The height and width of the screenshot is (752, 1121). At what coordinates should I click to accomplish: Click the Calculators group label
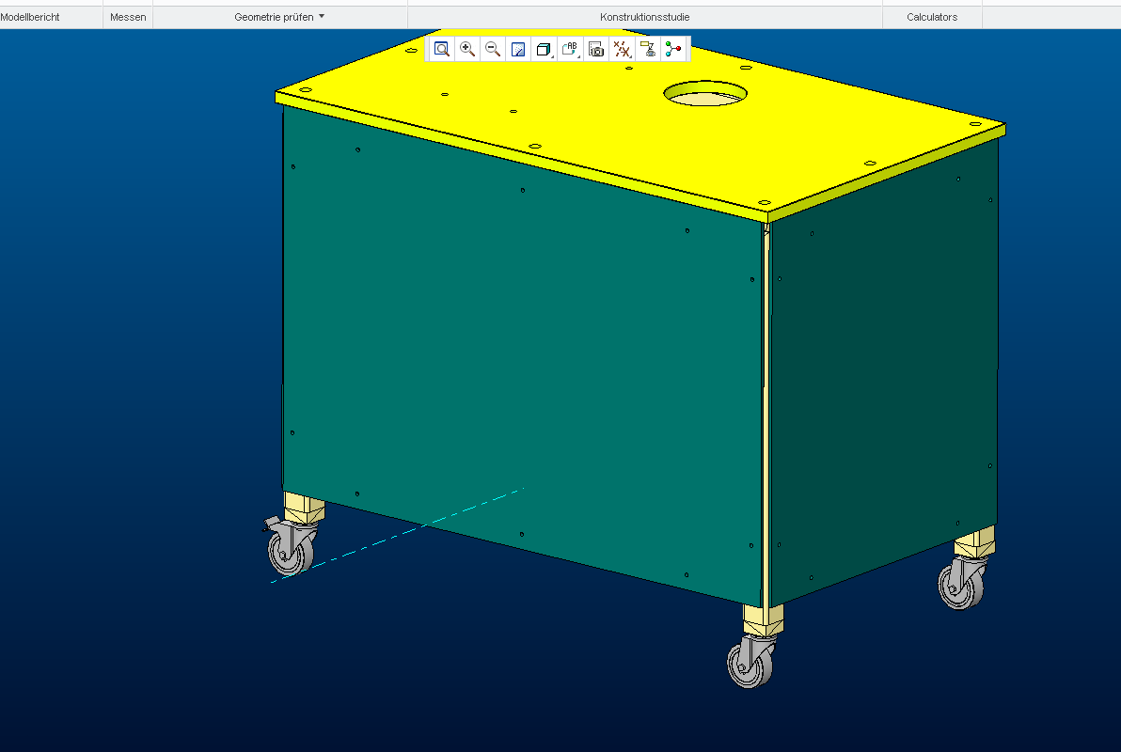click(x=931, y=17)
